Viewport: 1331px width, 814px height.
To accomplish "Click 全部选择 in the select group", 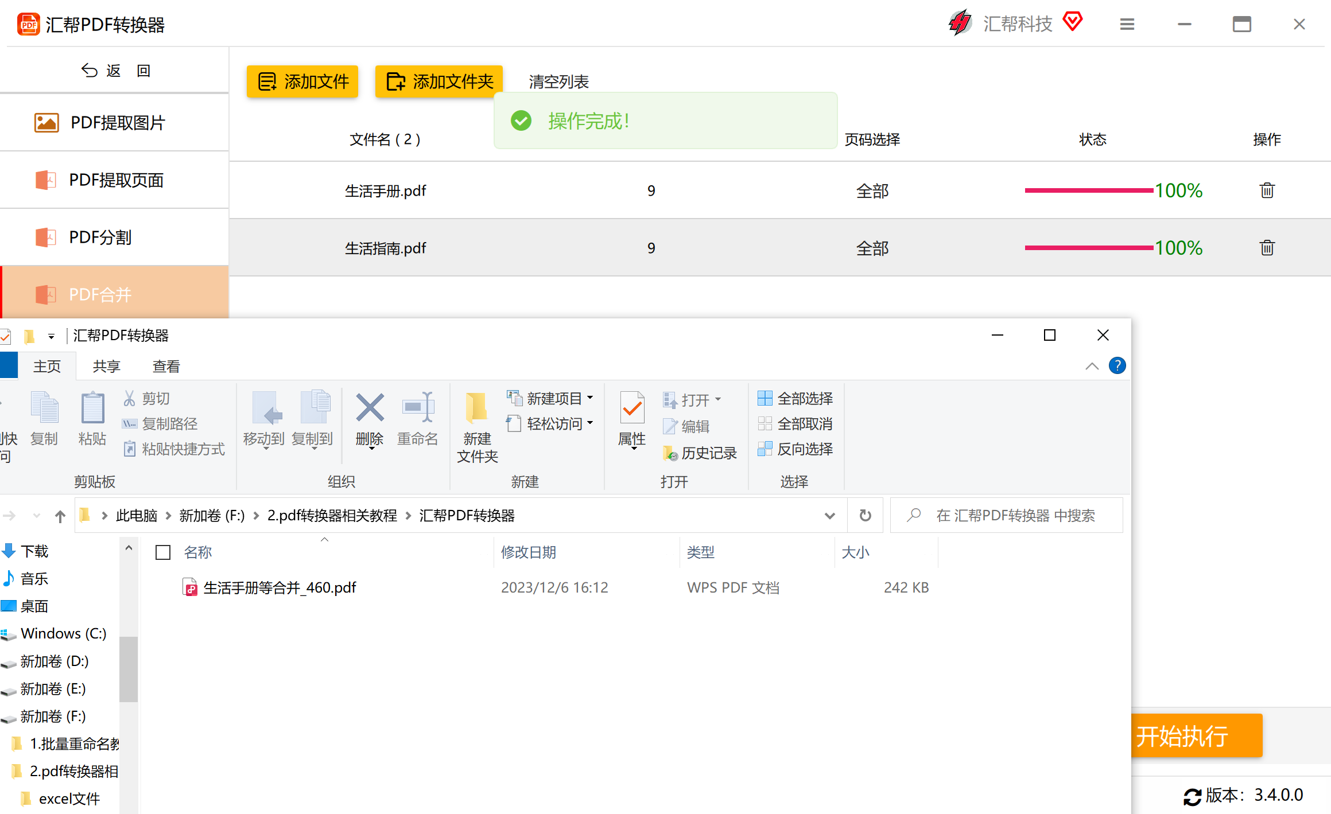I will click(x=796, y=398).
